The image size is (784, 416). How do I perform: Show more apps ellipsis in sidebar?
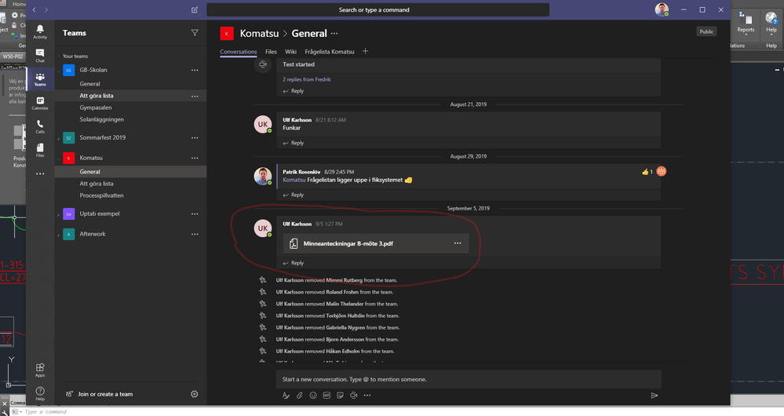tap(40, 174)
